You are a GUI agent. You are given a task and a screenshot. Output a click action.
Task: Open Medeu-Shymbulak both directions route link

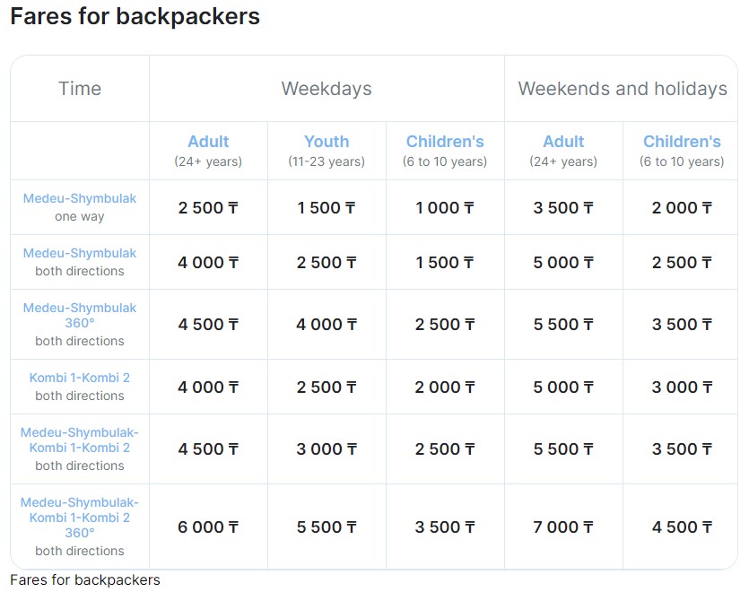click(x=80, y=253)
